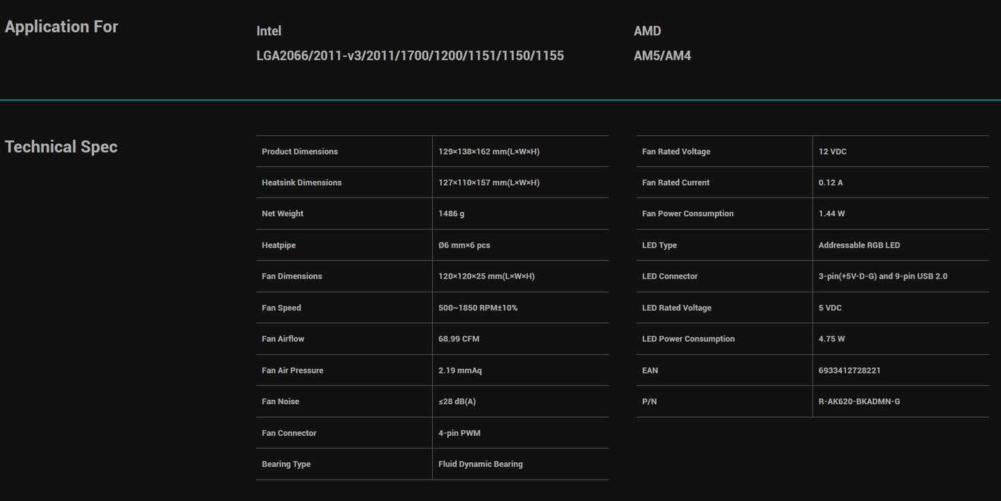
Task: Select the part number R-AK620-BKADMN-G
Action: click(x=859, y=402)
